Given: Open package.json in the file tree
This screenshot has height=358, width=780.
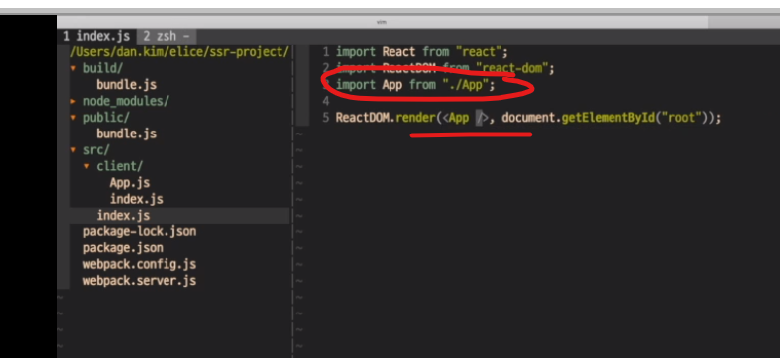Looking at the screenshot, I should click(123, 248).
